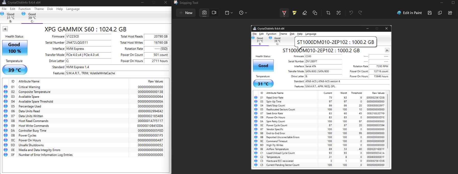Share the snip using the share icon

pyautogui.click(x=450, y=13)
